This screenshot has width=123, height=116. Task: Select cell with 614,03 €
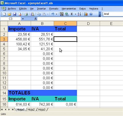click(x=19, y=104)
